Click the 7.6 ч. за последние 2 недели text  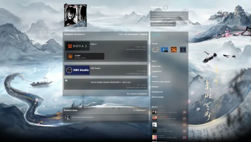click(x=133, y=34)
